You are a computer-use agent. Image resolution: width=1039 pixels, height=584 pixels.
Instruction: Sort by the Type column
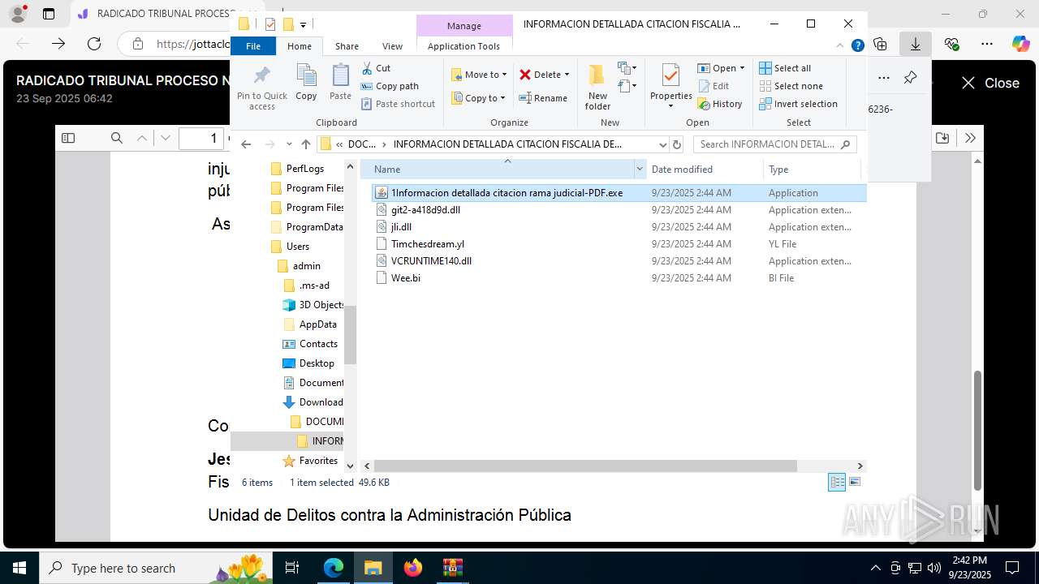click(x=812, y=170)
